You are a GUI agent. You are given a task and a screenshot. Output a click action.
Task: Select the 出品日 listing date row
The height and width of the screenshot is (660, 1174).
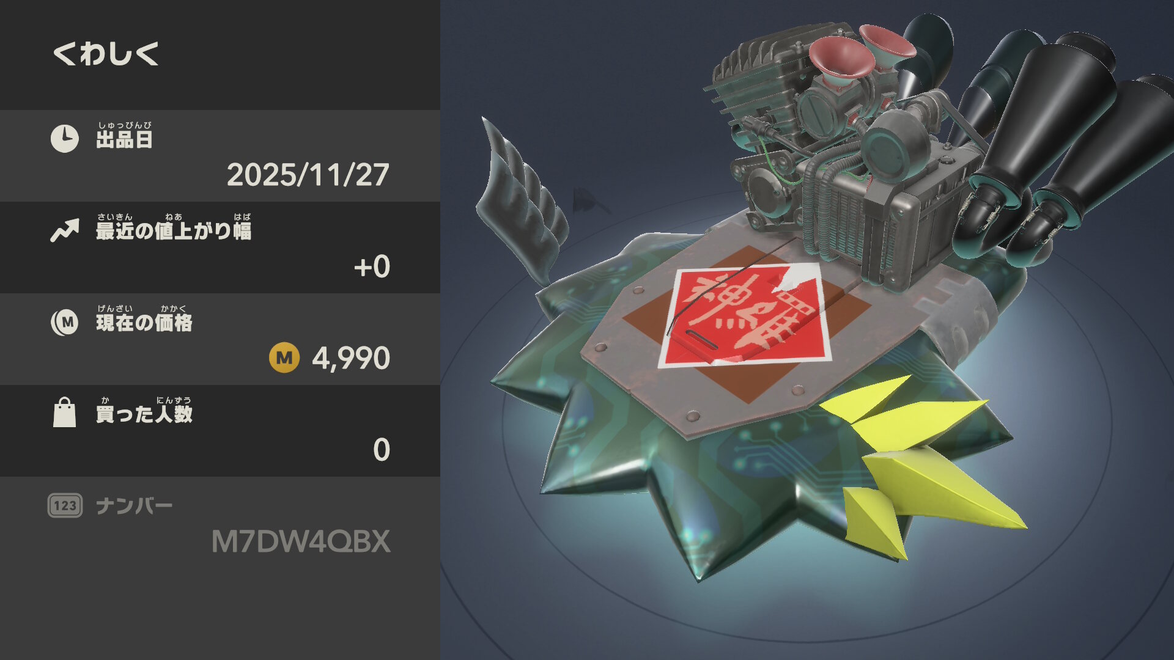(x=220, y=156)
